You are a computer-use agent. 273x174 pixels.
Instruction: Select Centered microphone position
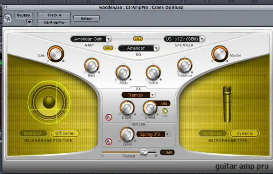32,133
